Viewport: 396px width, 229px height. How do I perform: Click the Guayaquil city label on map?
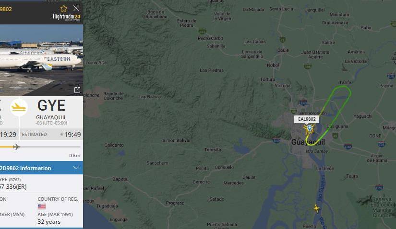click(x=308, y=142)
